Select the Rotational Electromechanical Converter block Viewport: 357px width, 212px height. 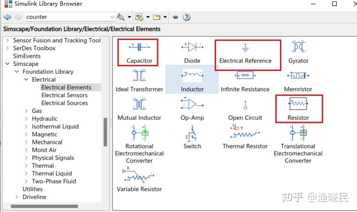139,144
